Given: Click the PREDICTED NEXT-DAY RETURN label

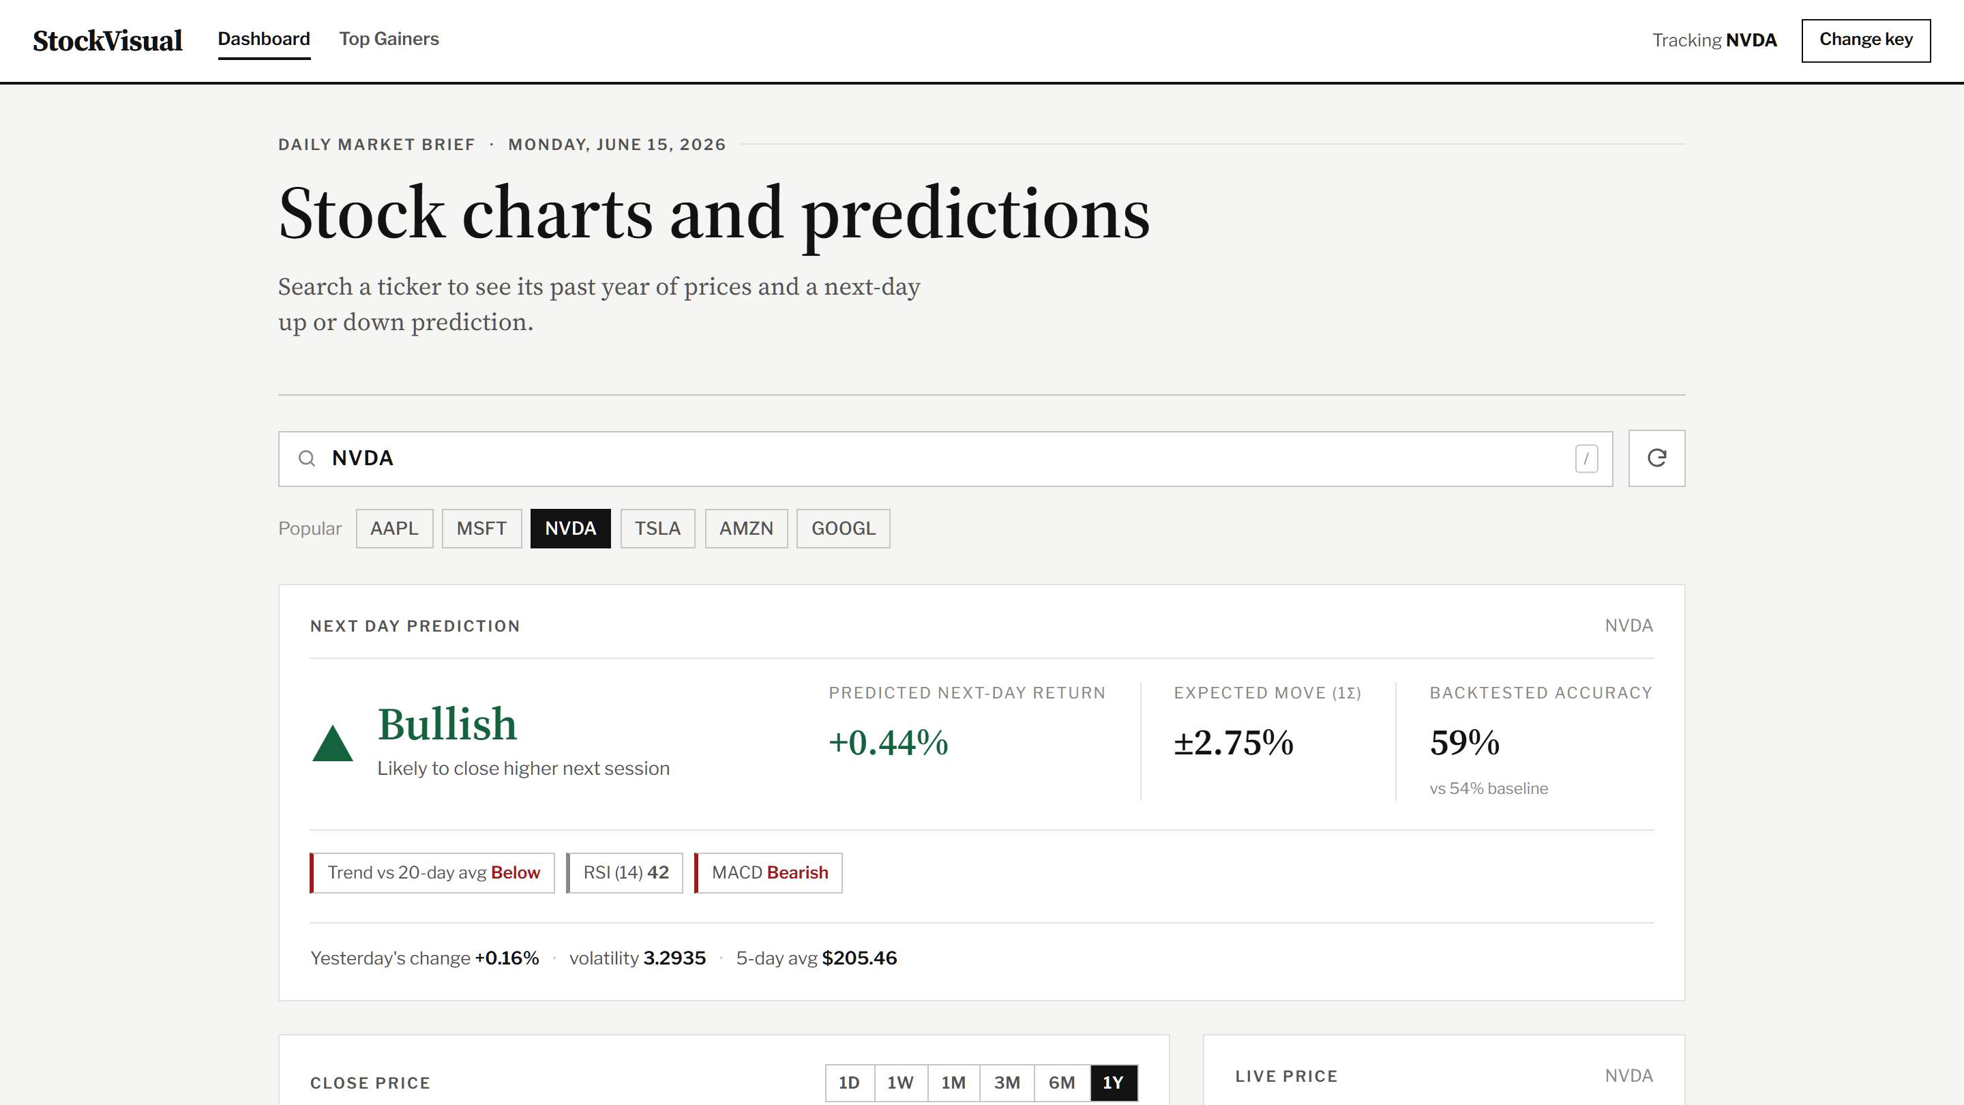Looking at the screenshot, I should point(967,693).
